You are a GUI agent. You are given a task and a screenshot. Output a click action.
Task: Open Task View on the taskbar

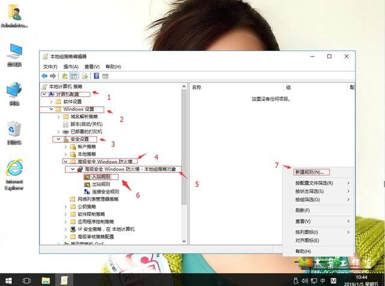point(26,281)
